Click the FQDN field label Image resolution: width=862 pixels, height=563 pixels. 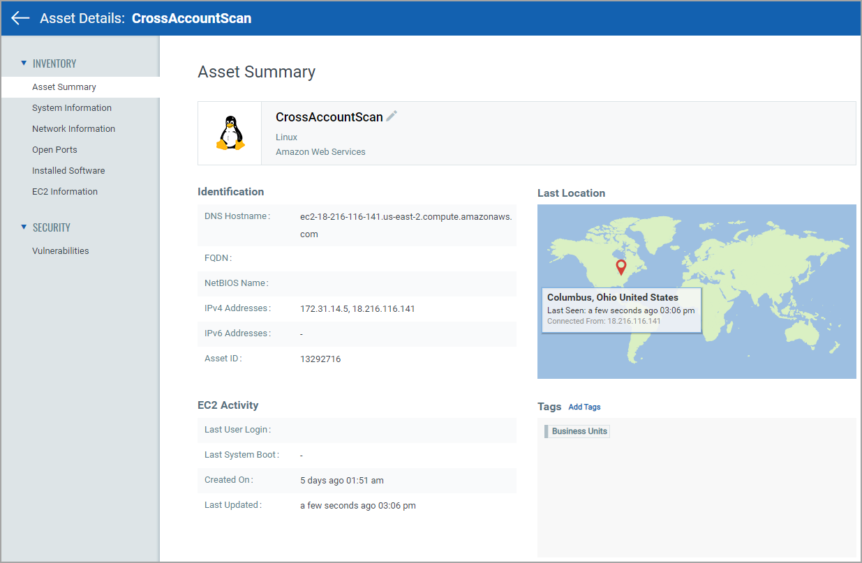click(x=218, y=258)
